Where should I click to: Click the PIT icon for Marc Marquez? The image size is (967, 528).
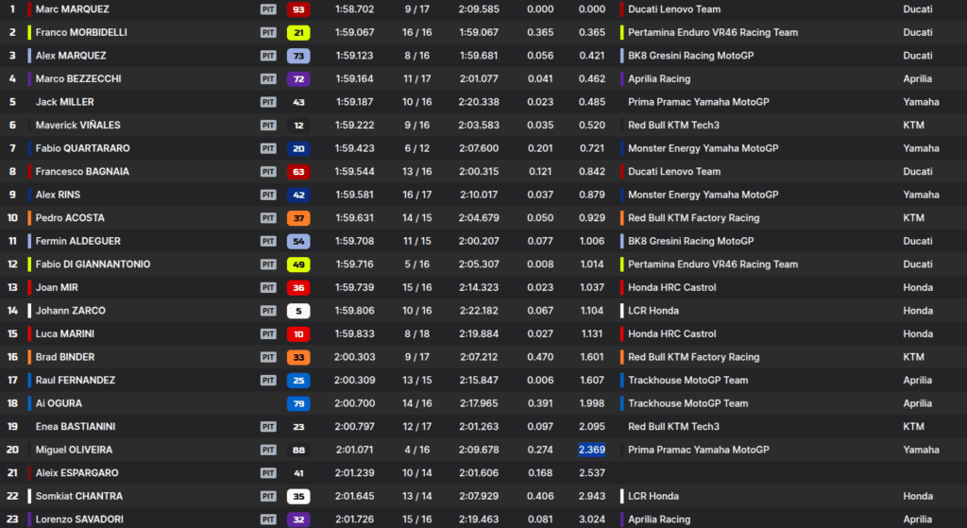pos(268,9)
